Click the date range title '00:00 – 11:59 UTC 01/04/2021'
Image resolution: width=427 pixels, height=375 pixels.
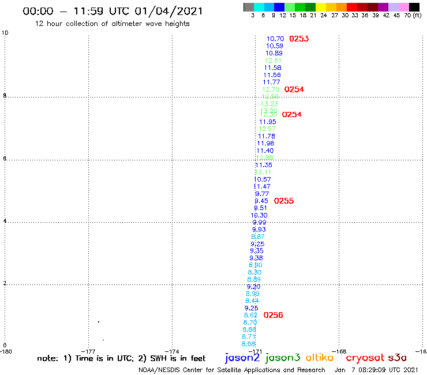tap(113, 11)
